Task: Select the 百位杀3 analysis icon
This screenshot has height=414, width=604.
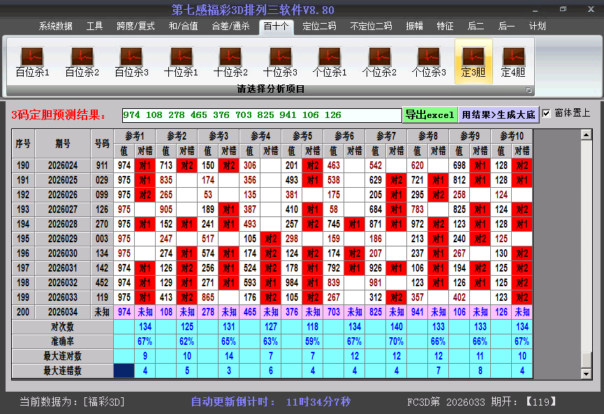Action: [131, 61]
